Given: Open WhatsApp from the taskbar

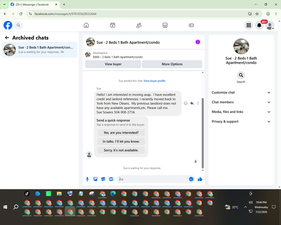Looking at the screenshot, I should [48, 193].
